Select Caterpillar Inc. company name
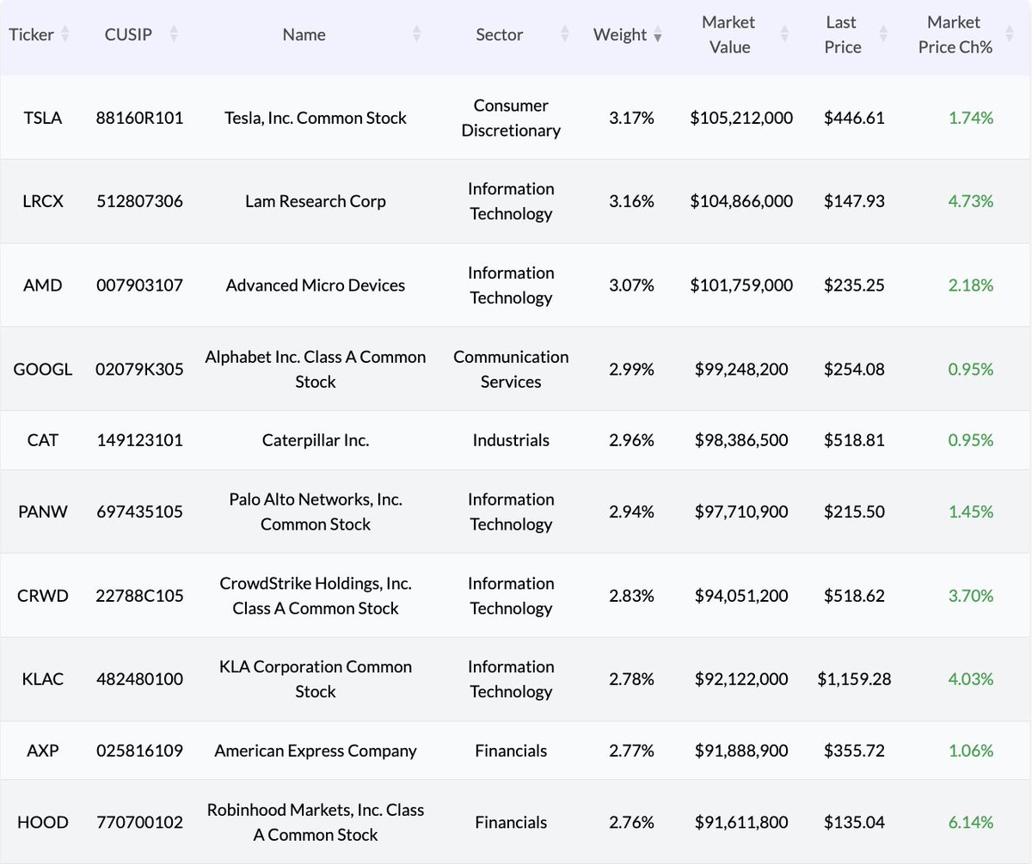Screen dimensions: 1032x864 316,440
